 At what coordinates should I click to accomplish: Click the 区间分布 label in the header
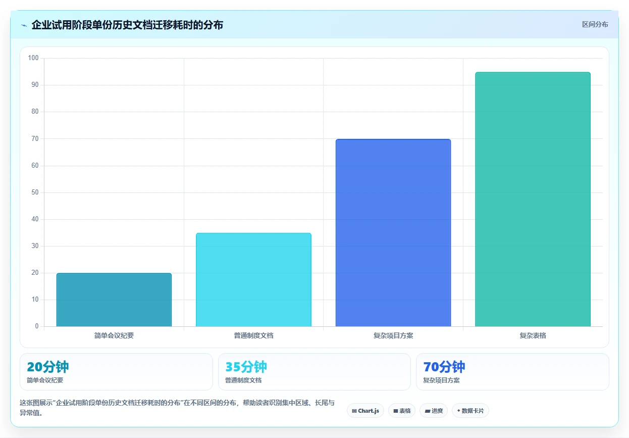595,24
